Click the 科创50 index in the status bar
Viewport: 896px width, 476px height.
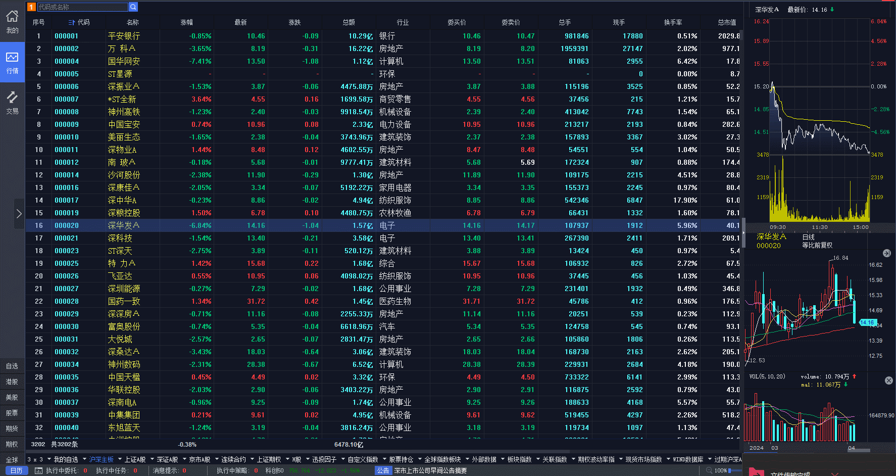274,470
